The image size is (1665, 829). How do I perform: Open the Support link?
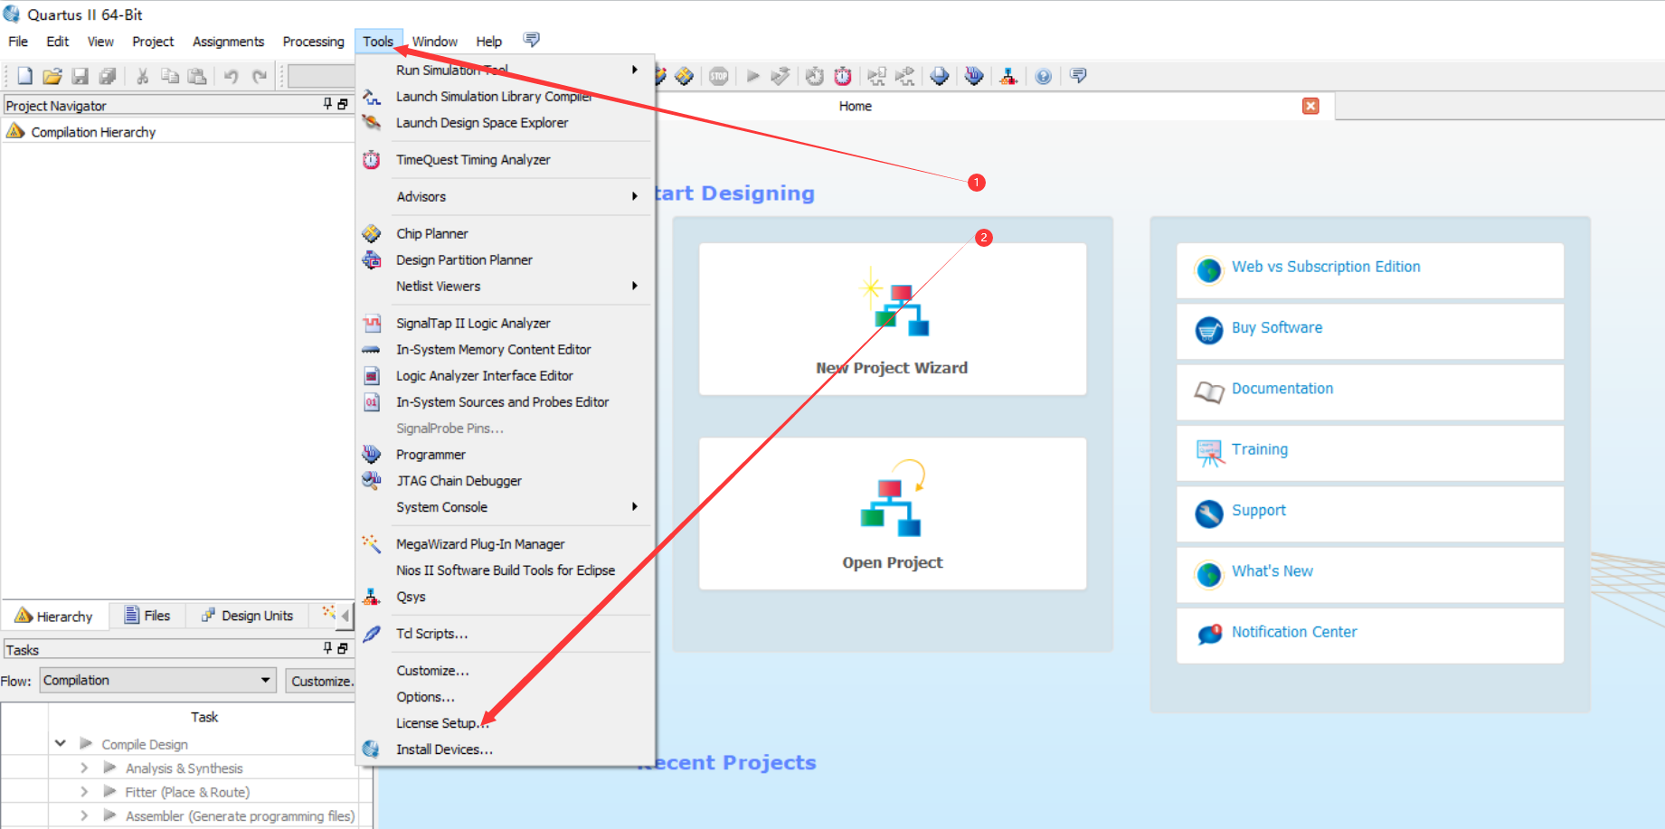coord(1259,510)
